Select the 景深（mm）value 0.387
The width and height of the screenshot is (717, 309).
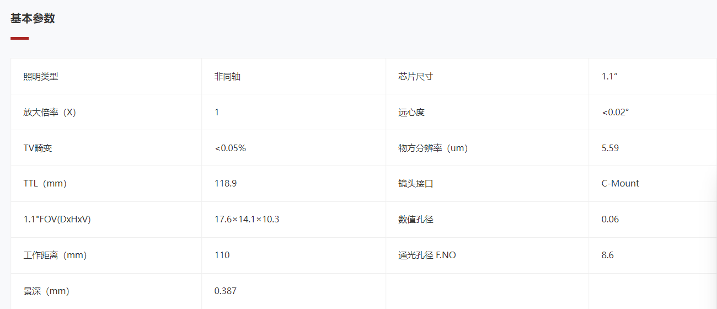click(226, 291)
